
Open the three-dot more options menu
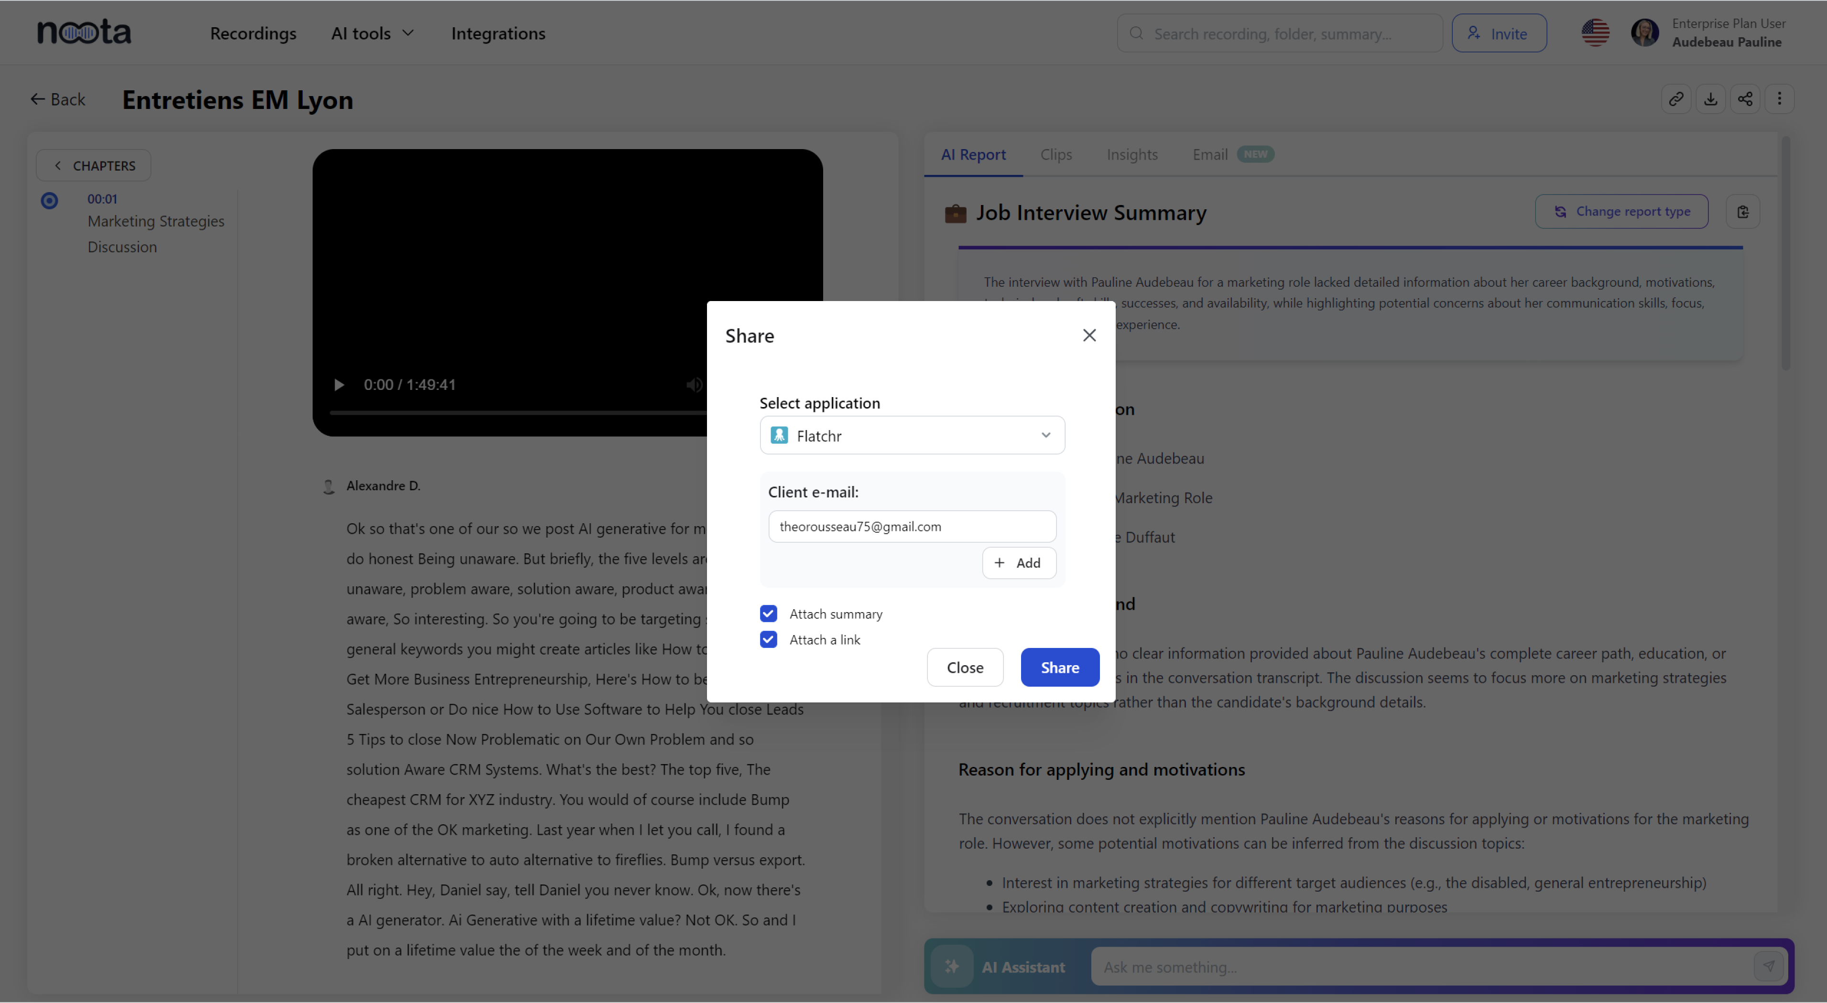coord(1779,99)
